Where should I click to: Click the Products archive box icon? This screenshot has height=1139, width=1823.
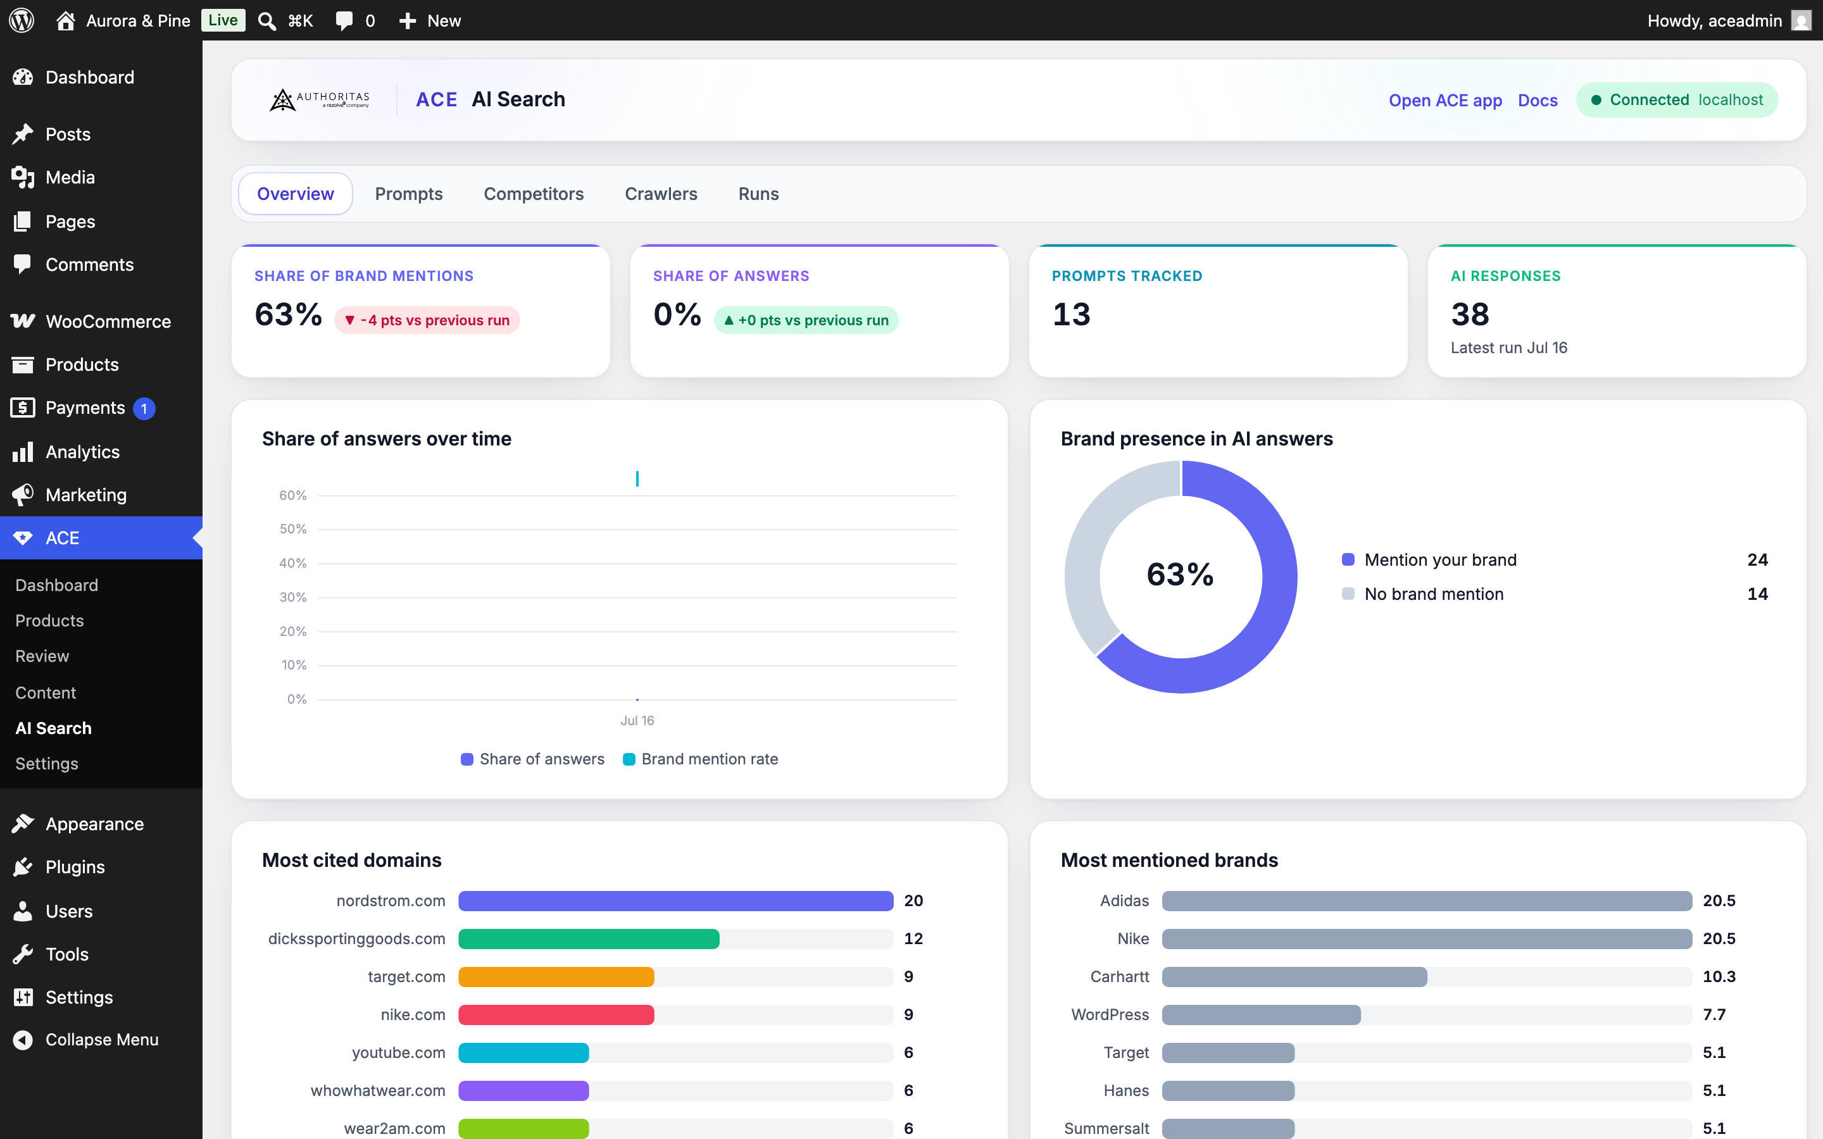pyautogui.click(x=23, y=364)
